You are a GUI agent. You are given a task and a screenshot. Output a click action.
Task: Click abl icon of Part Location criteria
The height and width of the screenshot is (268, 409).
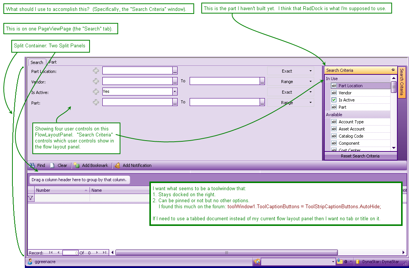[334, 85]
